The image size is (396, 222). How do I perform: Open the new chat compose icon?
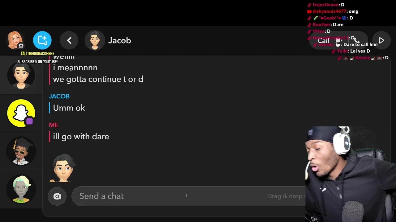point(42,40)
